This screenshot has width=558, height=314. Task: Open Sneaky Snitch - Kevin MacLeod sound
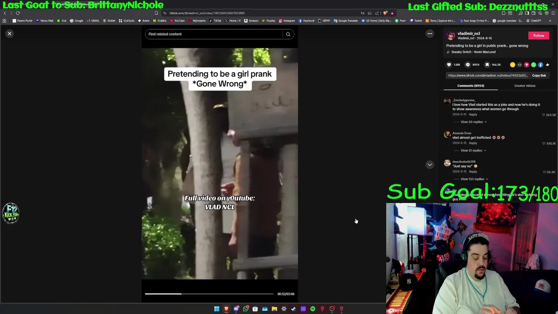coord(473,52)
